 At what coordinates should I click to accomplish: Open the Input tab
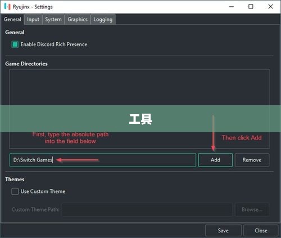tap(33, 19)
